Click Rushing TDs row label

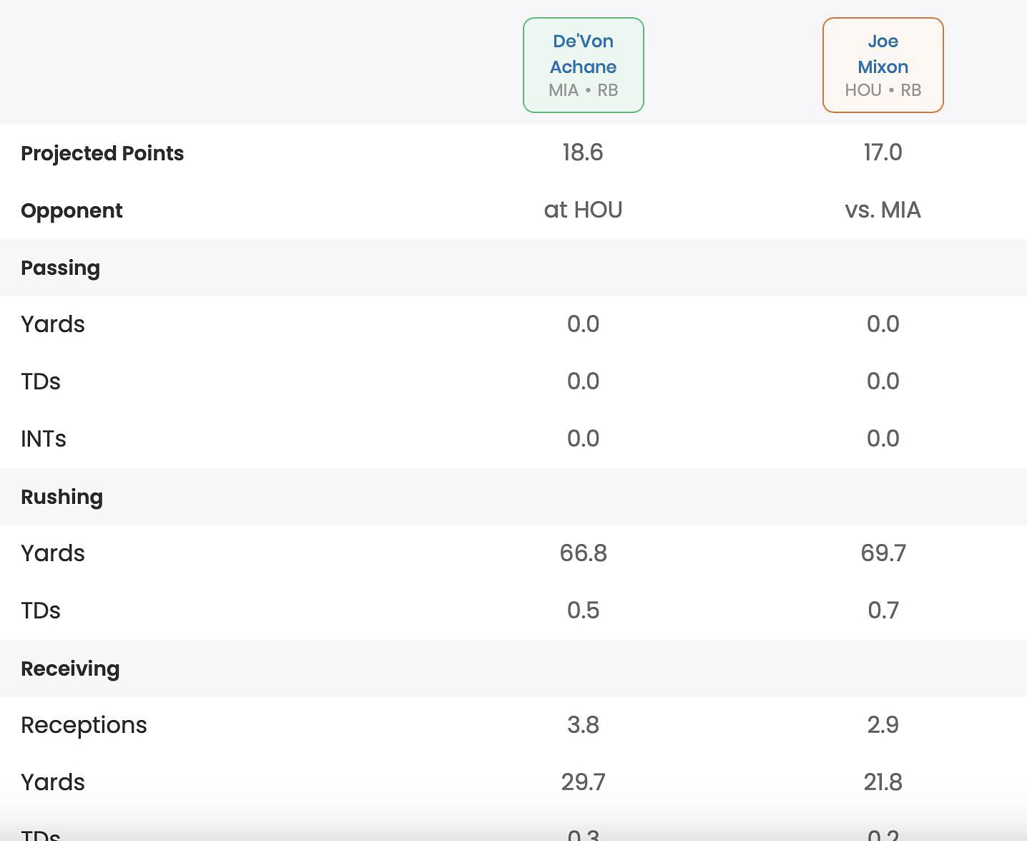[41, 611]
